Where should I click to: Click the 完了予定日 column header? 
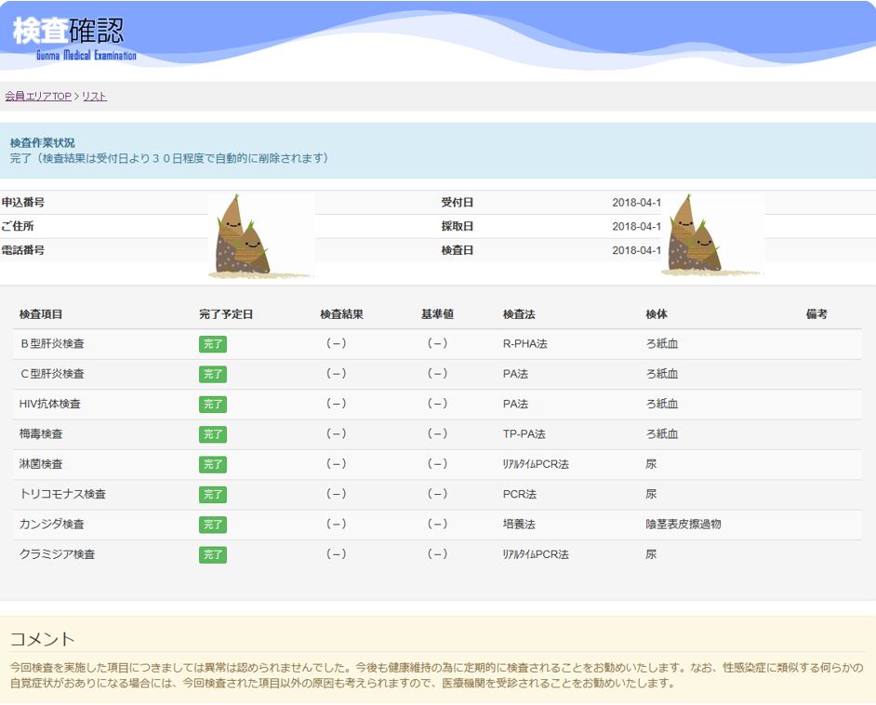[226, 314]
